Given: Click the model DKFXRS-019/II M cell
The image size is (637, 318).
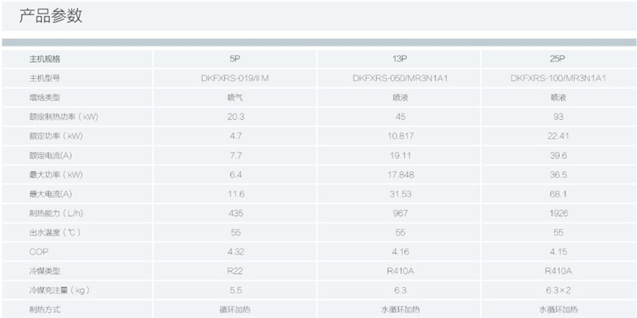Looking at the screenshot, I should 236,78.
